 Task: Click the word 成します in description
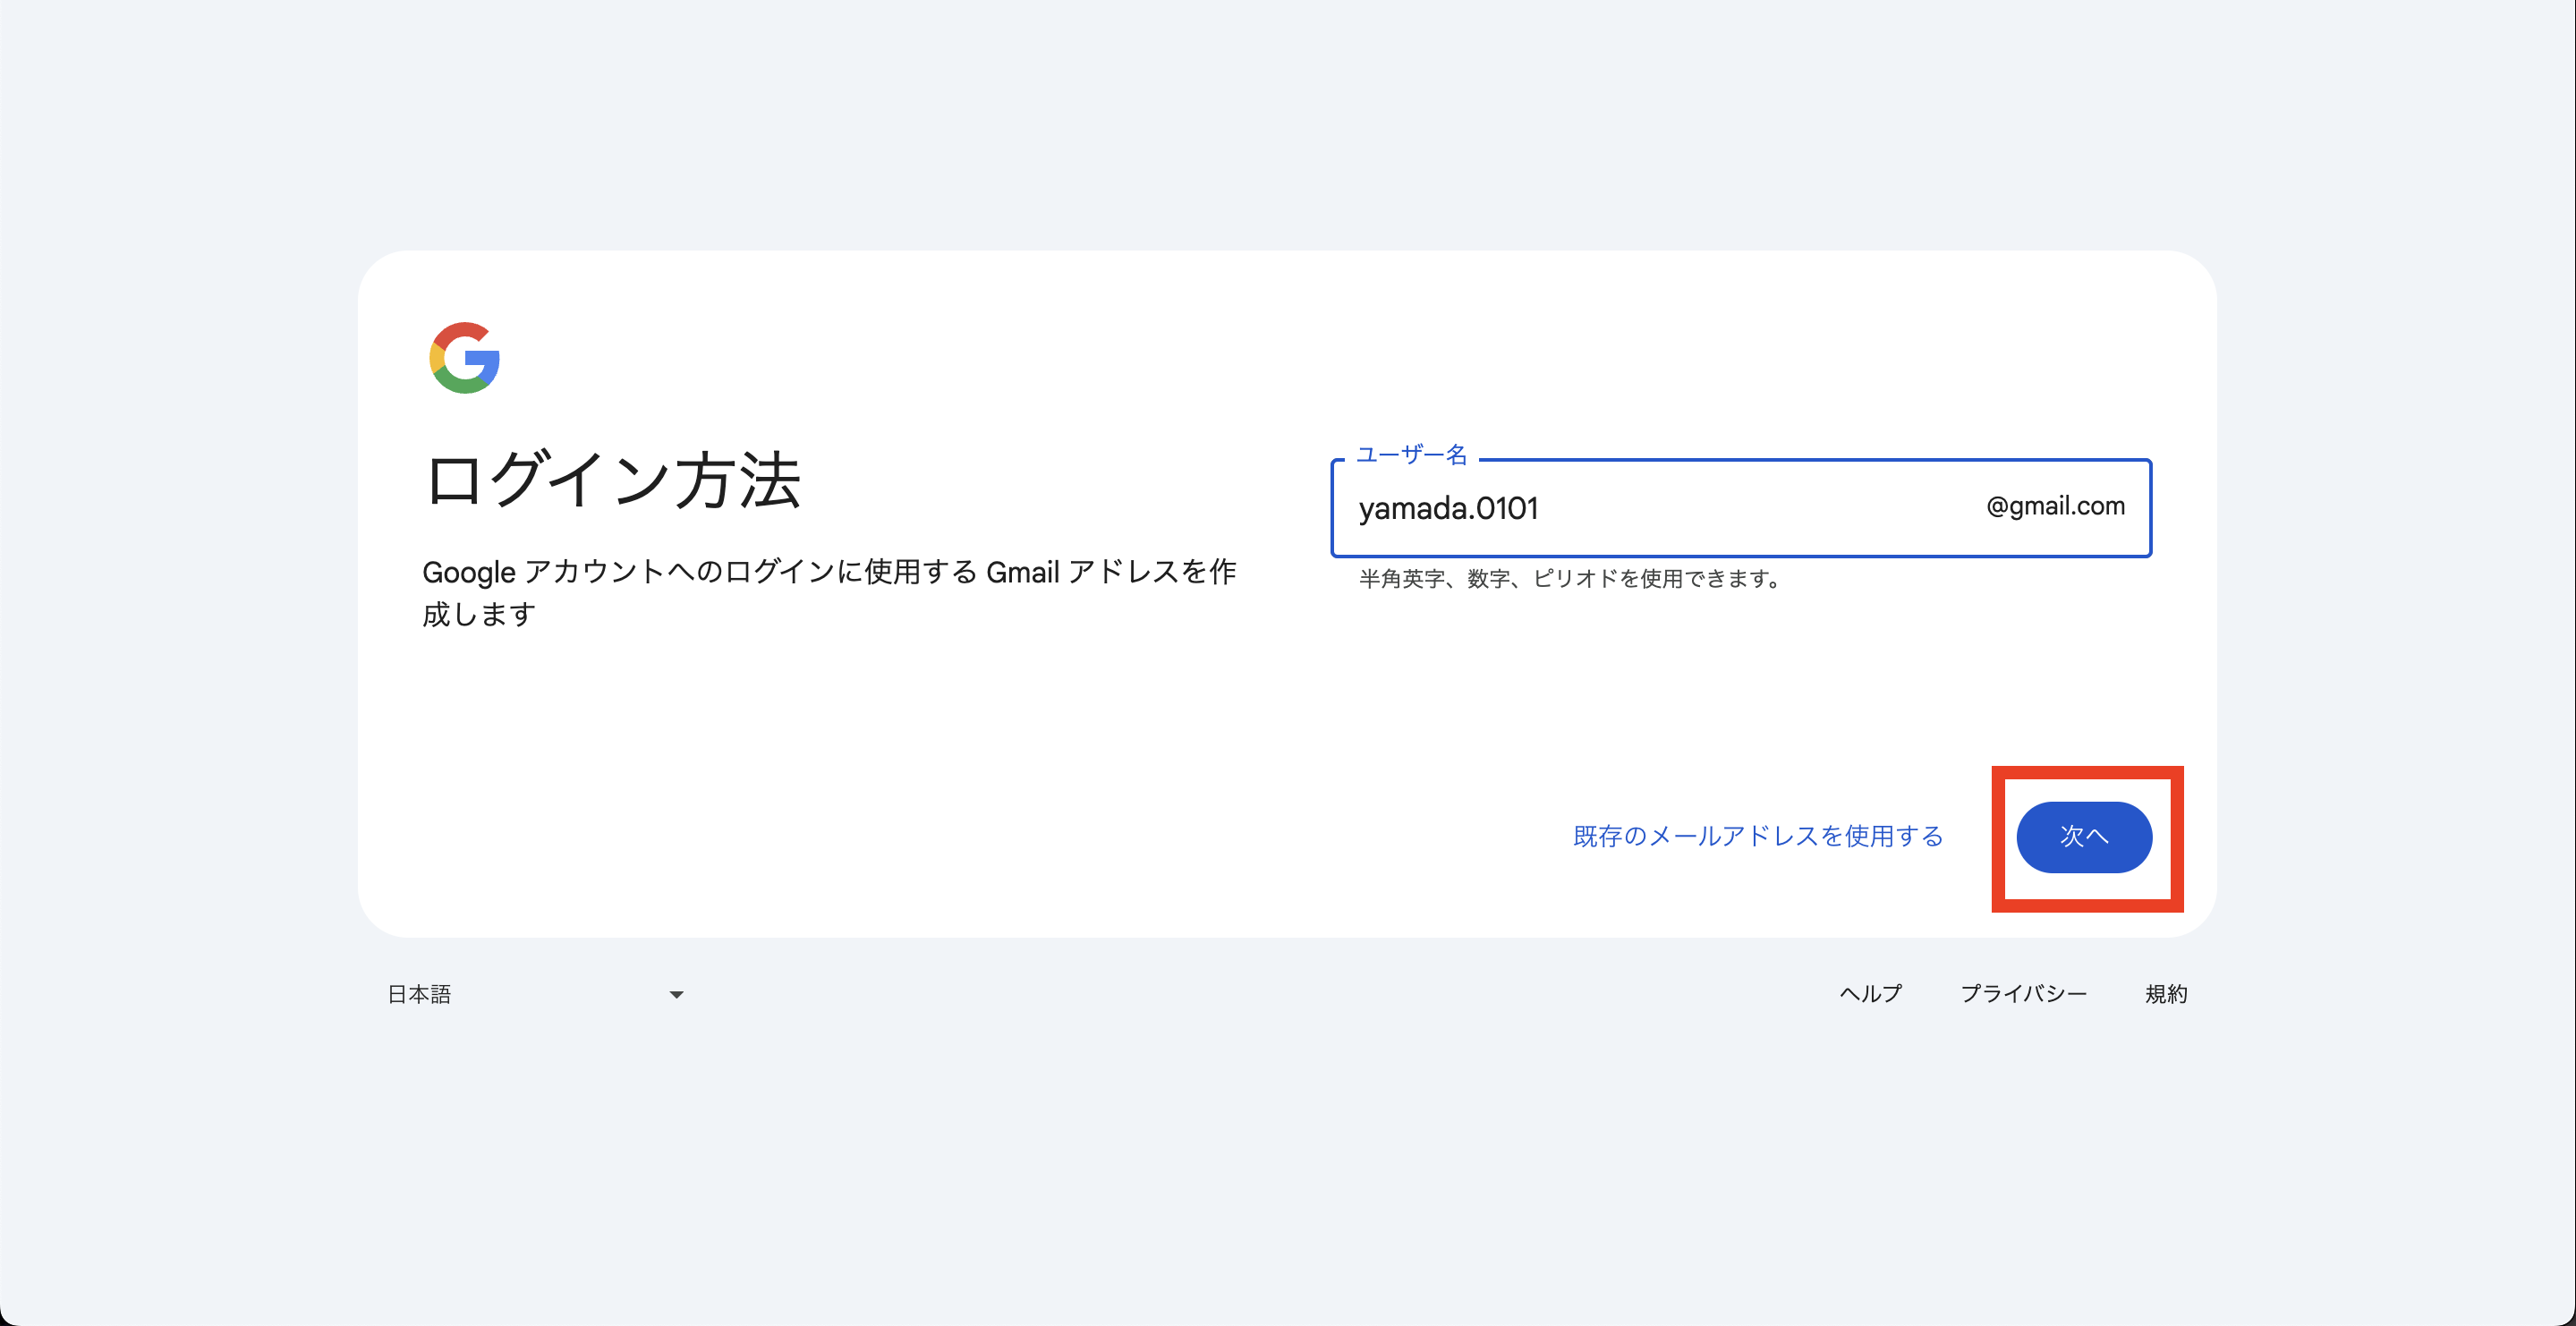coord(478,614)
